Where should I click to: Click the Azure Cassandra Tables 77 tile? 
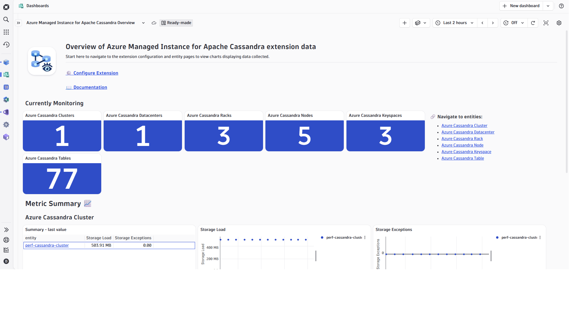tap(62, 174)
